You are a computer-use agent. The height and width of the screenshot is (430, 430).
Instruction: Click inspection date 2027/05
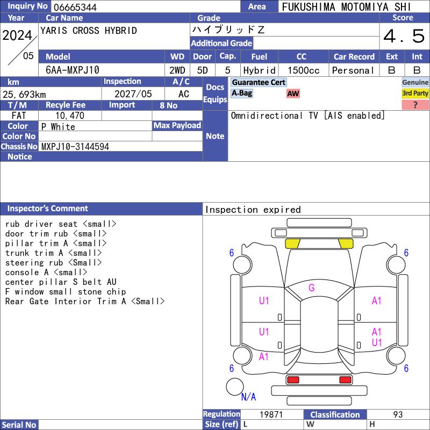133,94
